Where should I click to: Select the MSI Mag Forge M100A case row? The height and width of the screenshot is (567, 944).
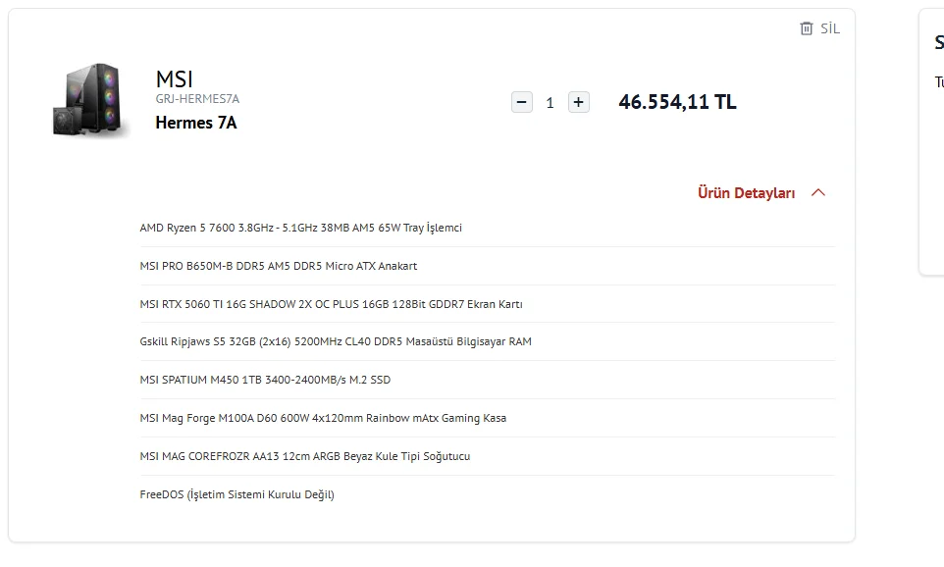(487, 418)
